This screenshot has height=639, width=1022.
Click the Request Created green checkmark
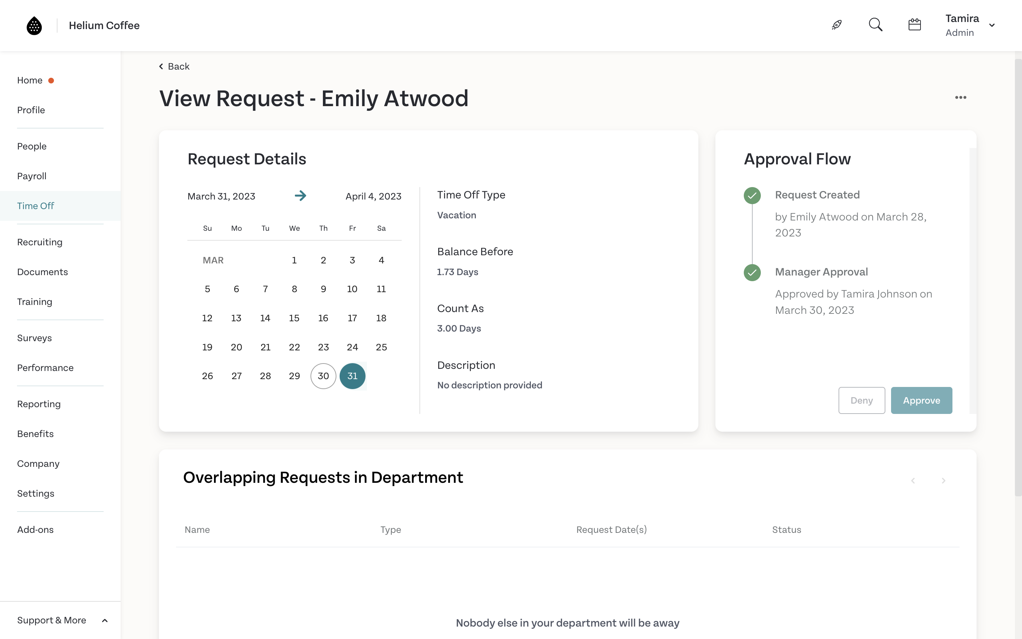pos(752,196)
